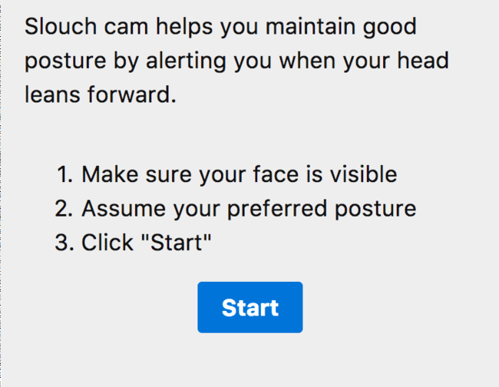Click the word "visible" in step one
Screen dimensions: 499x387
[x=363, y=174]
